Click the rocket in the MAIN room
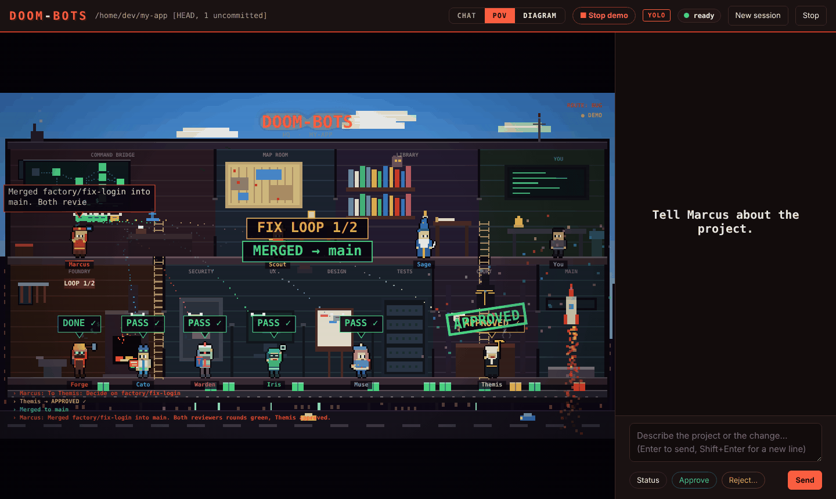 tap(571, 305)
